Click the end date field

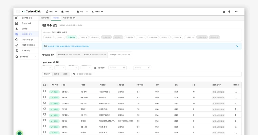142,68
